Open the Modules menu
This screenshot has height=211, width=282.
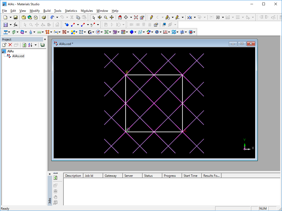[87, 11]
